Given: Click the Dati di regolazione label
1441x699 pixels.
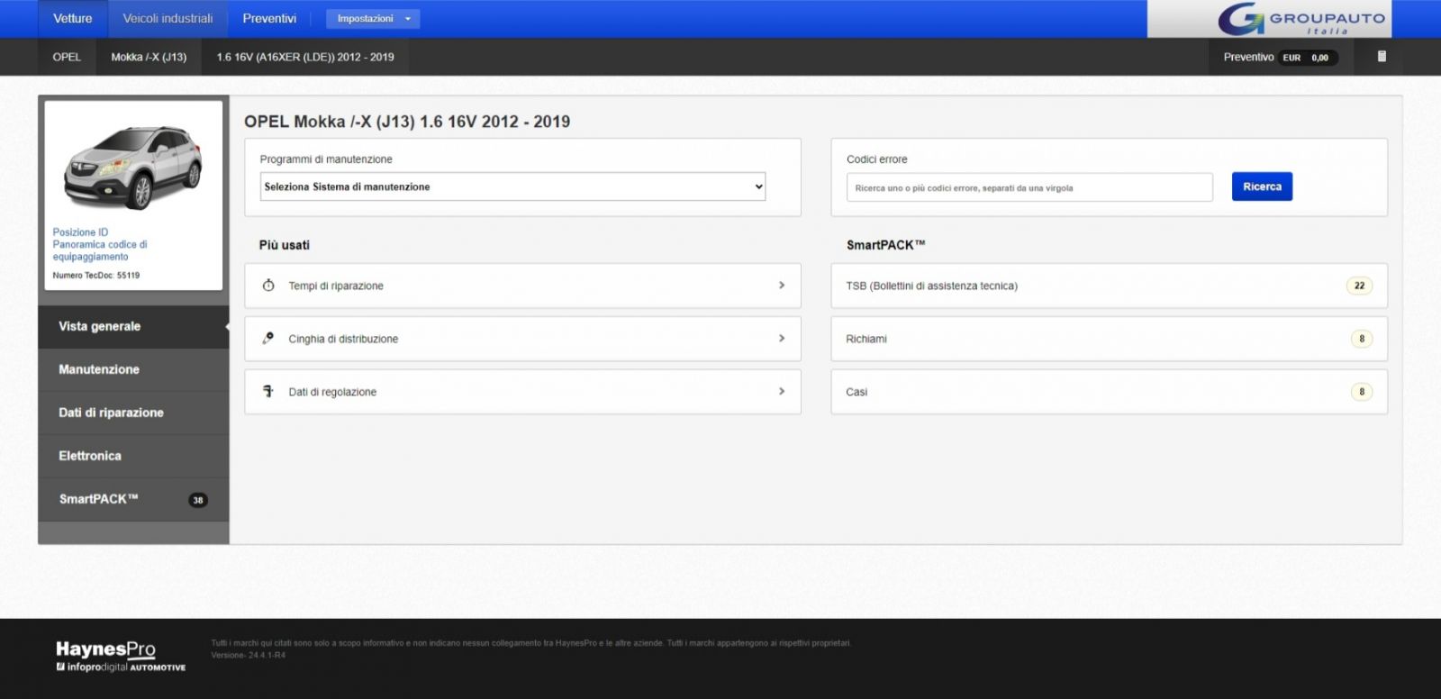Looking at the screenshot, I should (332, 392).
